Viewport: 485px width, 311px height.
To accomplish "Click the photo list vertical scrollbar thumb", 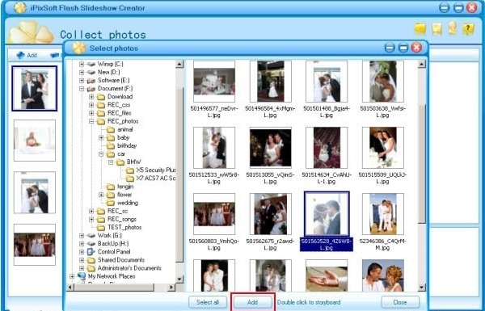I will pyautogui.click(x=421, y=164).
